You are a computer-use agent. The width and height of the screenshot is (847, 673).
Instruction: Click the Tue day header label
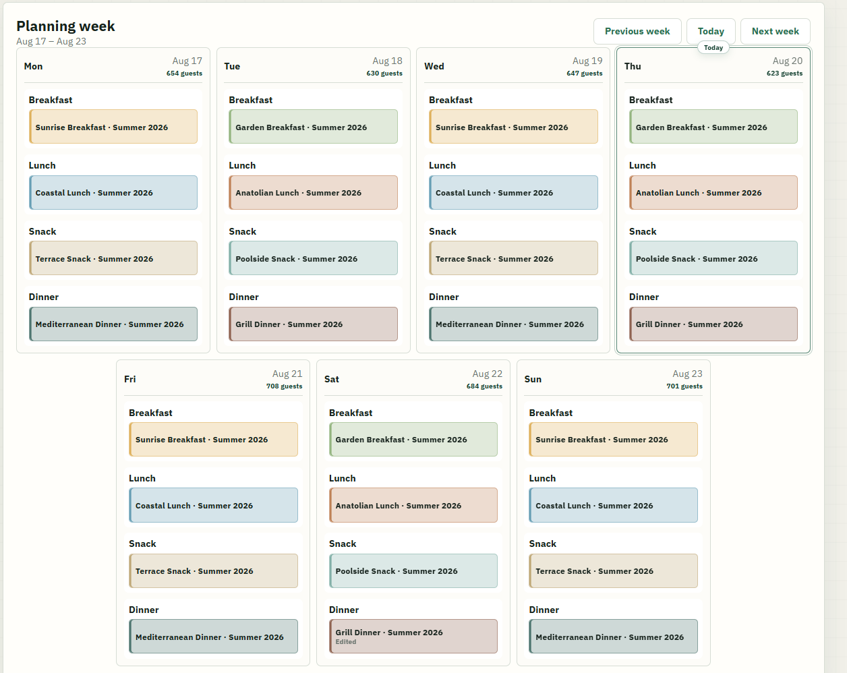tap(232, 66)
